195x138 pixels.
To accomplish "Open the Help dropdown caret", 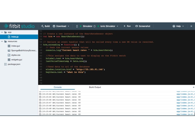I will pos(183,26).
